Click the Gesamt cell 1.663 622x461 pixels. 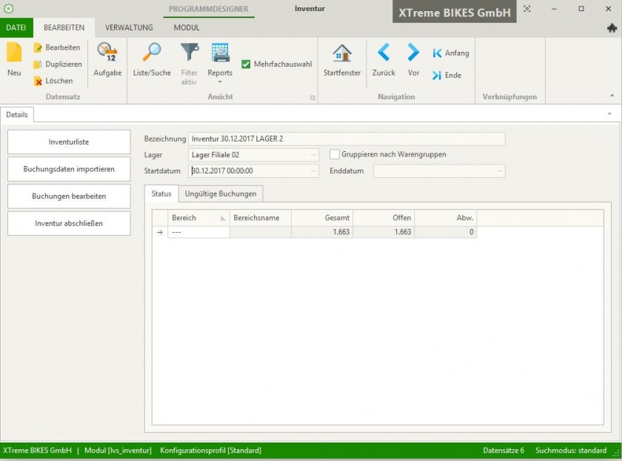tap(322, 232)
